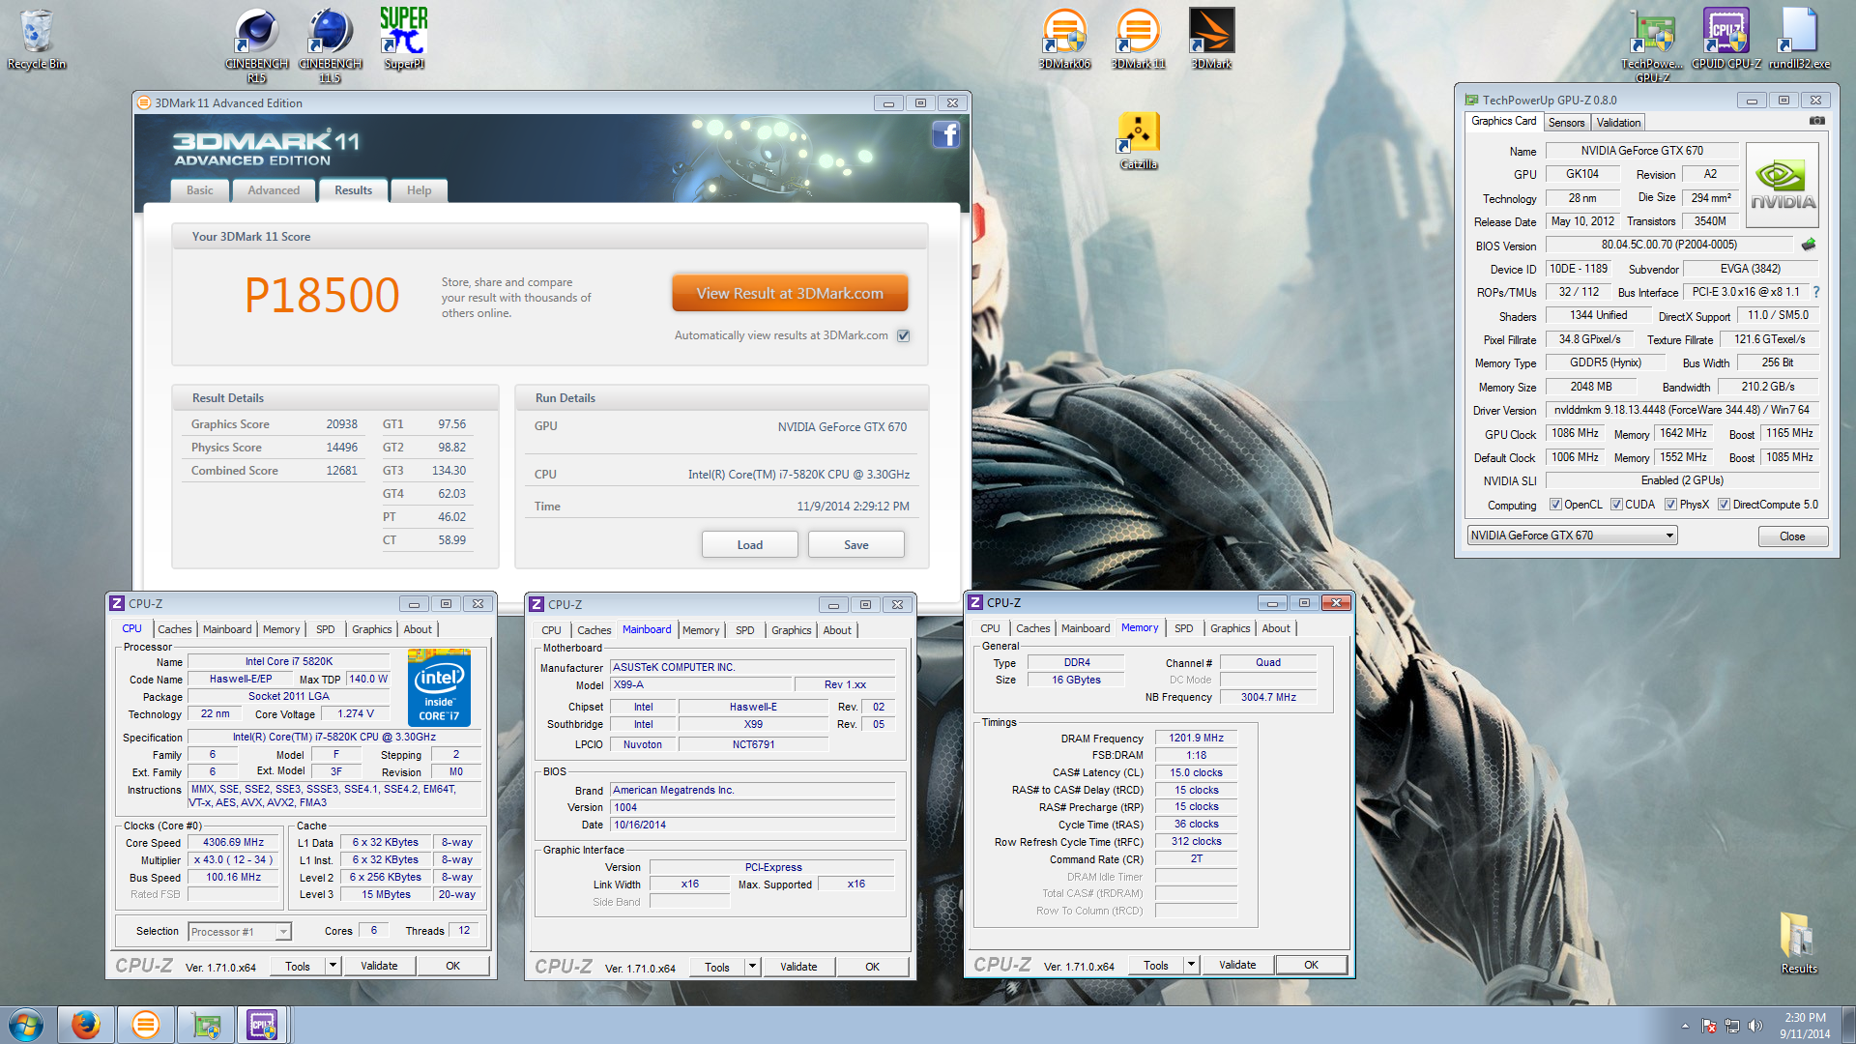This screenshot has height=1044, width=1856.
Task: Switch to the Sensors tab in GPU-Z
Action: tap(1566, 123)
